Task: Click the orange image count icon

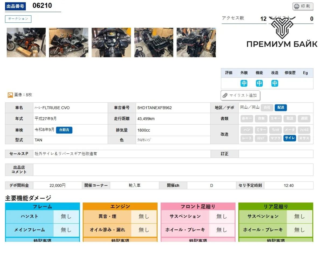Action: (10, 95)
